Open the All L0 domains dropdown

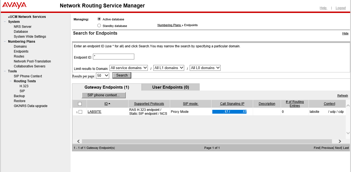[x=205, y=68]
